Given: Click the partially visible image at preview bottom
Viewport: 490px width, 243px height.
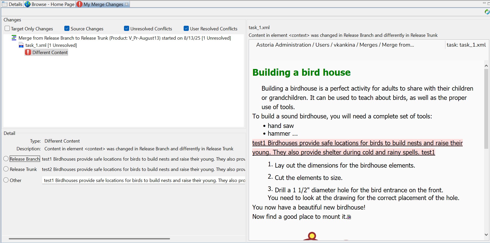Looking at the screenshot, I should (311, 236).
